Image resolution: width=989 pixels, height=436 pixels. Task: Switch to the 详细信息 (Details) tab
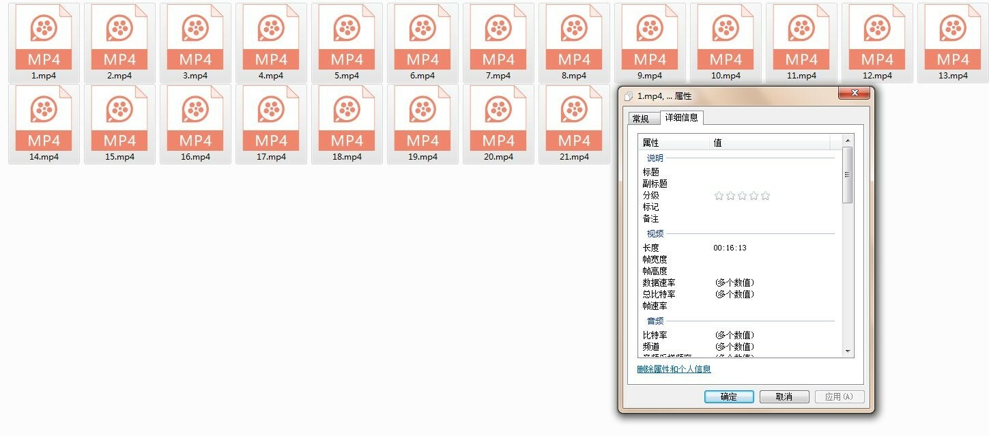coord(683,117)
